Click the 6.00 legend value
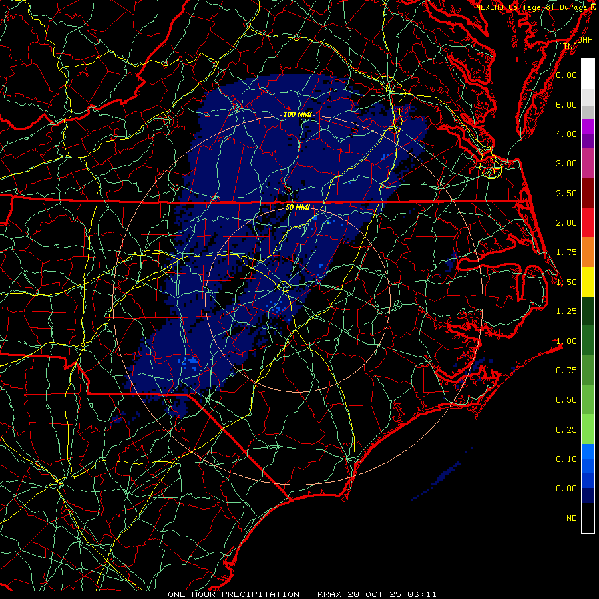 point(566,104)
